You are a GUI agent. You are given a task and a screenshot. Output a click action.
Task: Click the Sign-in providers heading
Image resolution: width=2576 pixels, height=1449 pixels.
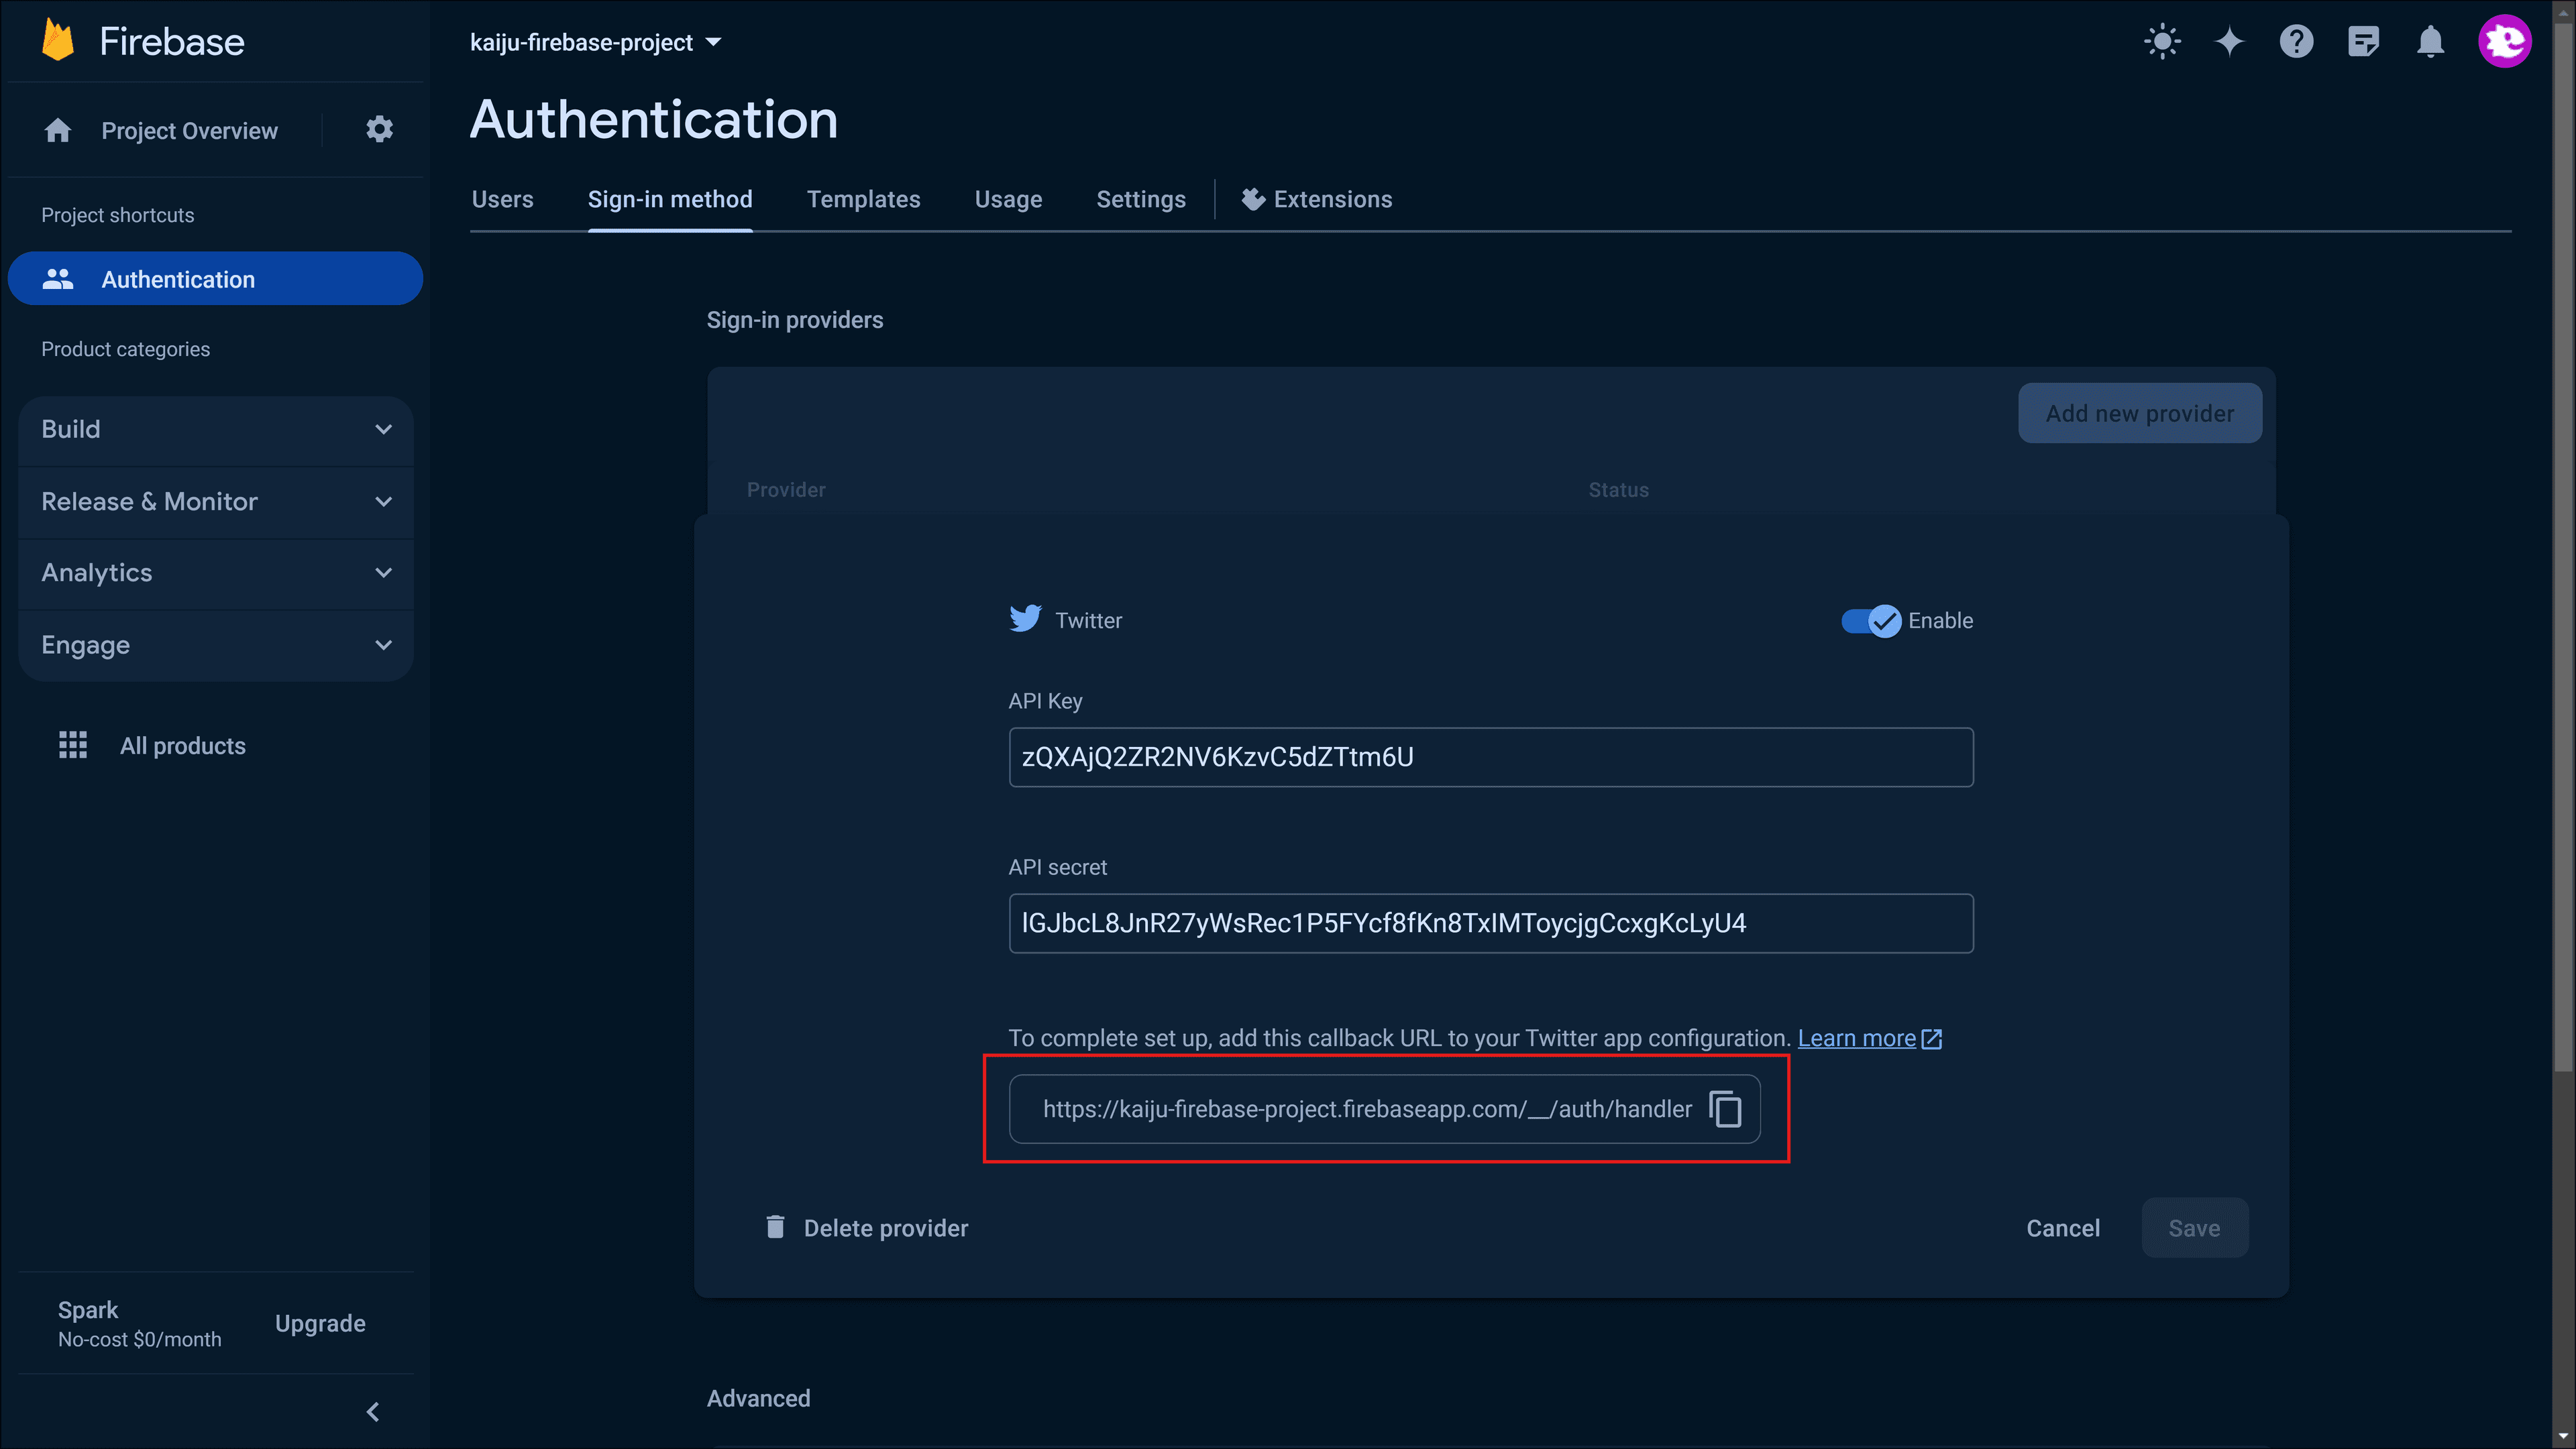pyautogui.click(x=794, y=320)
